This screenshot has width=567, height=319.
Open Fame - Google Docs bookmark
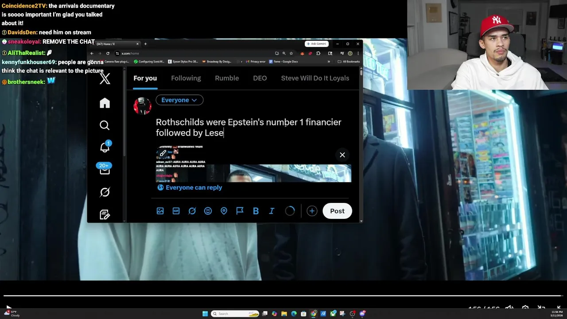pos(283,62)
